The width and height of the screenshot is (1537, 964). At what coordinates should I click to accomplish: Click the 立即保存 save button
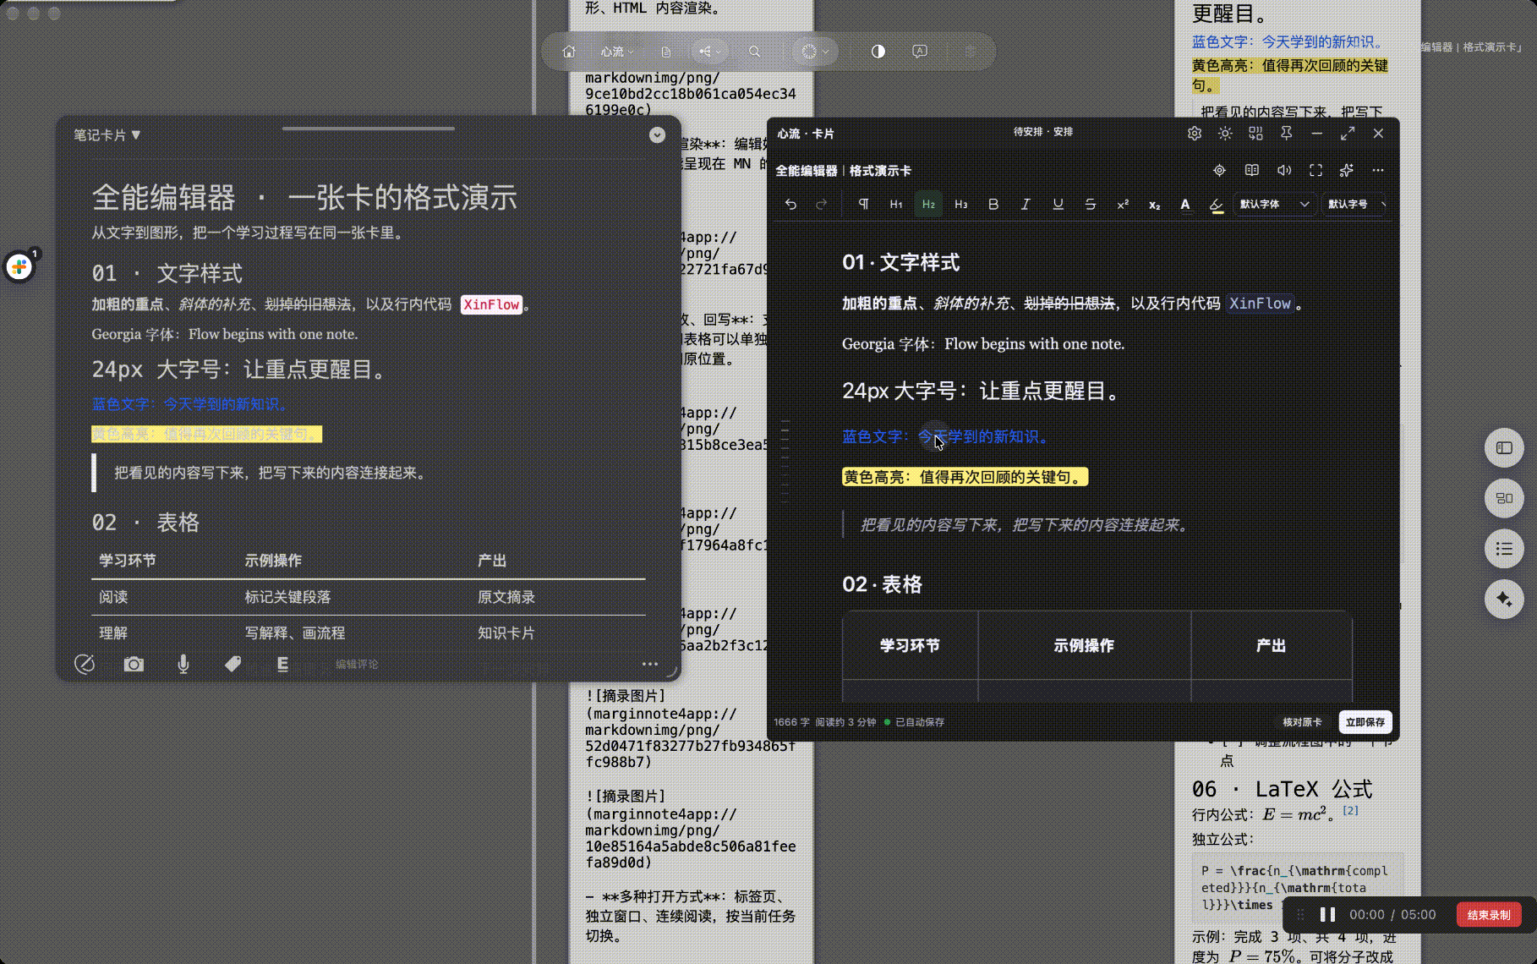pos(1365,722)
